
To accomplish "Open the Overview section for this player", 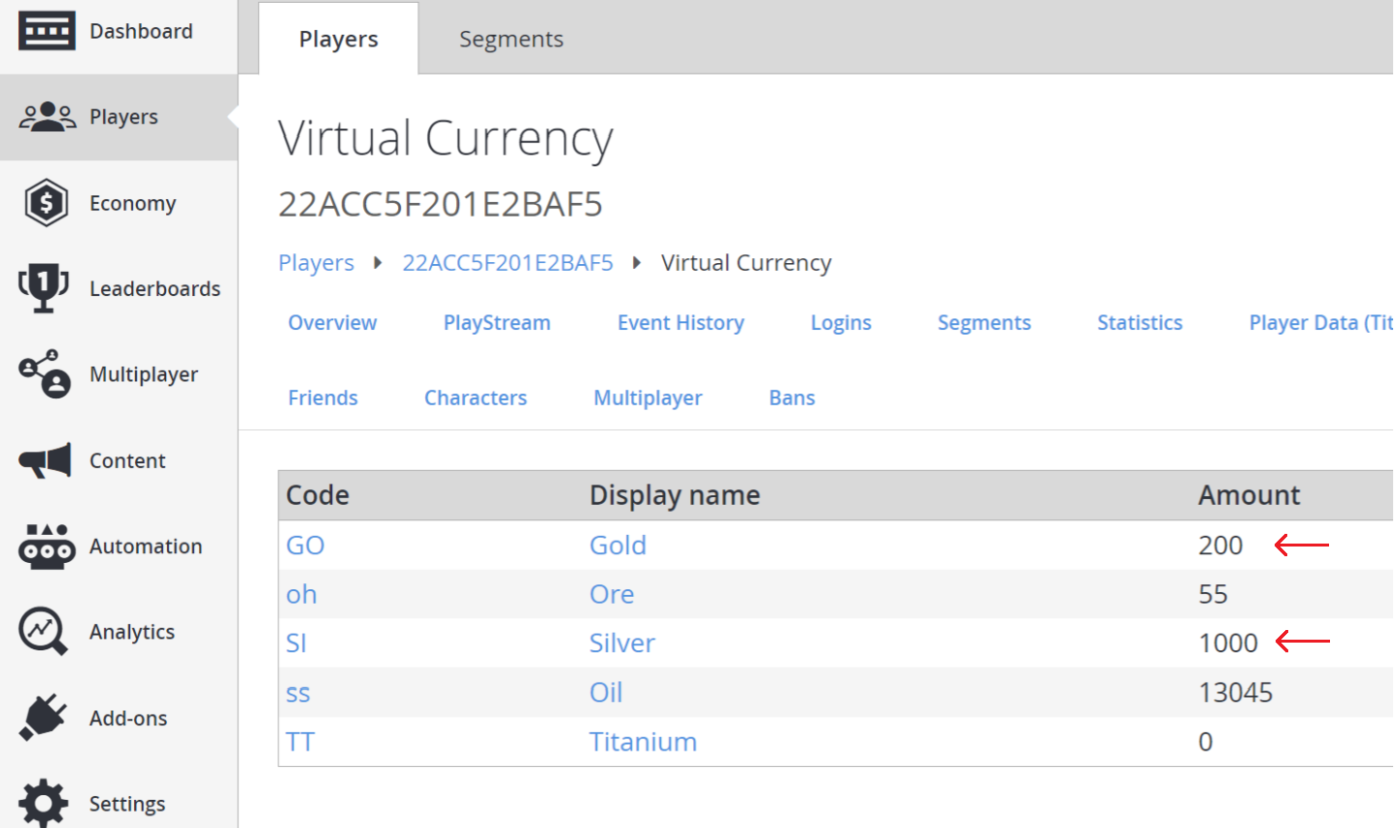I will (x=332, y=322).
